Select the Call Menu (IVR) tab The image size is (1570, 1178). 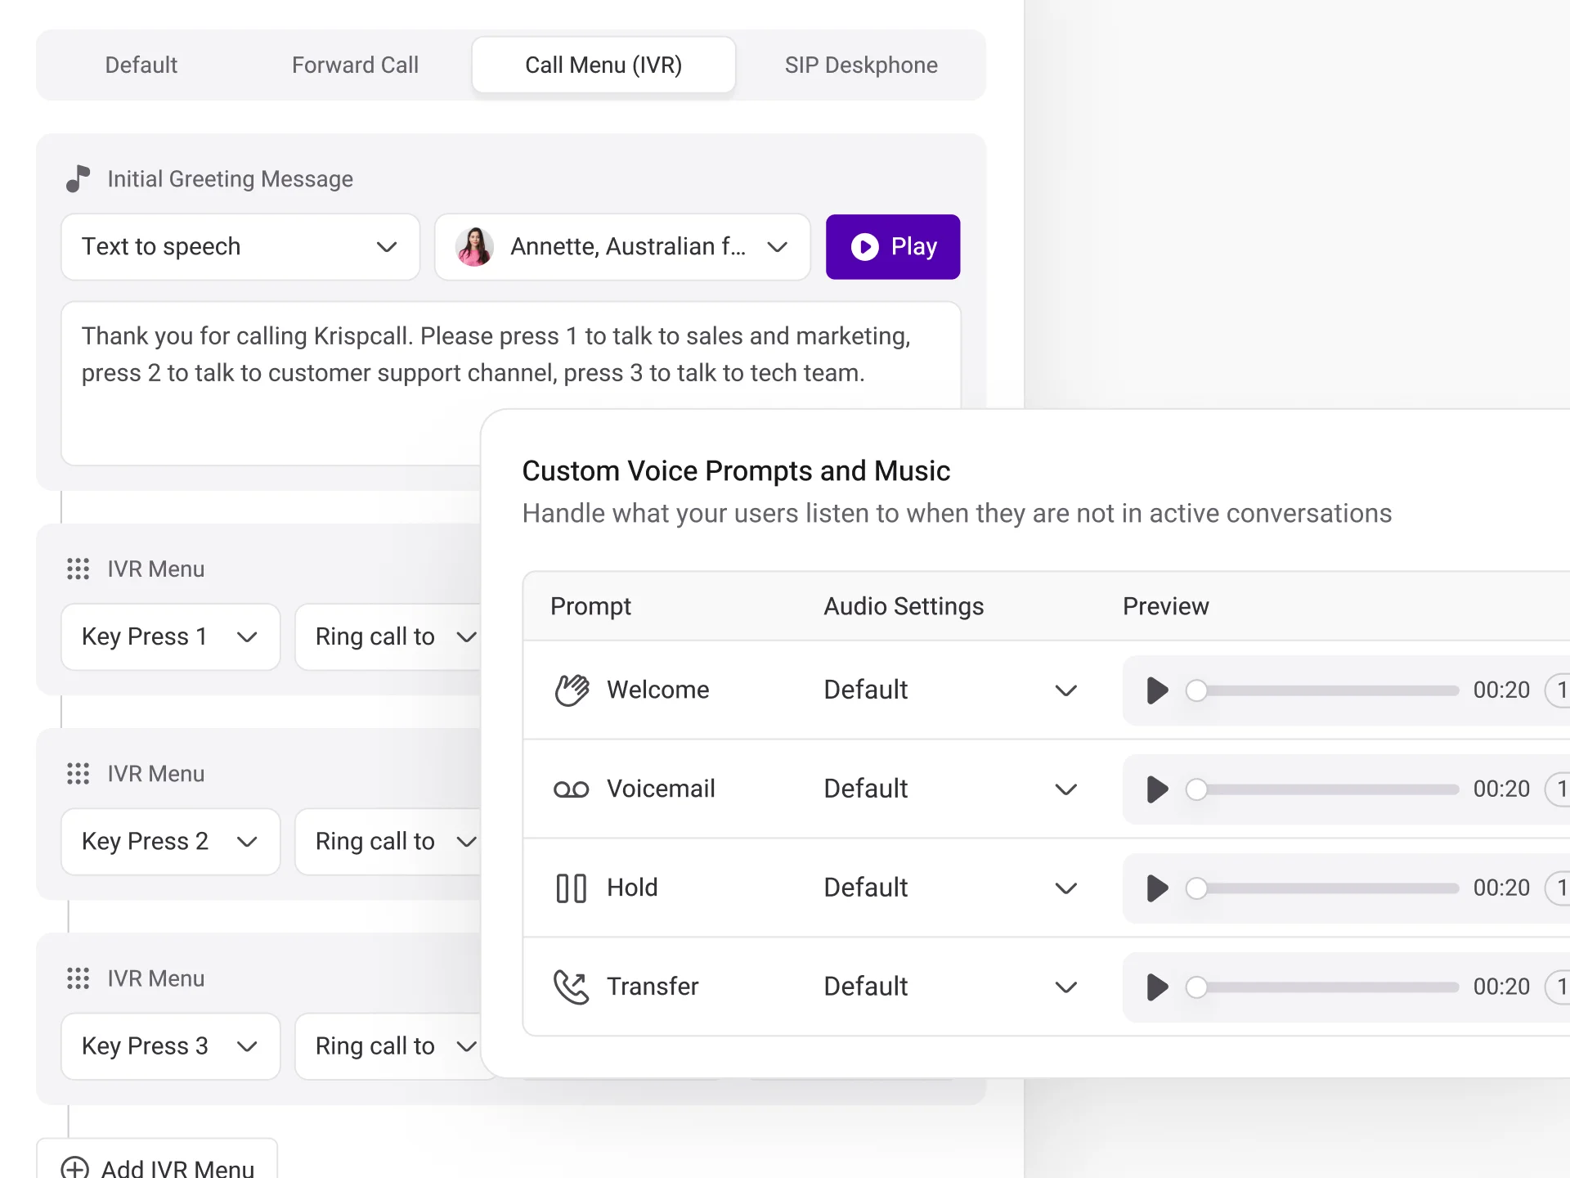click(603, 65)
